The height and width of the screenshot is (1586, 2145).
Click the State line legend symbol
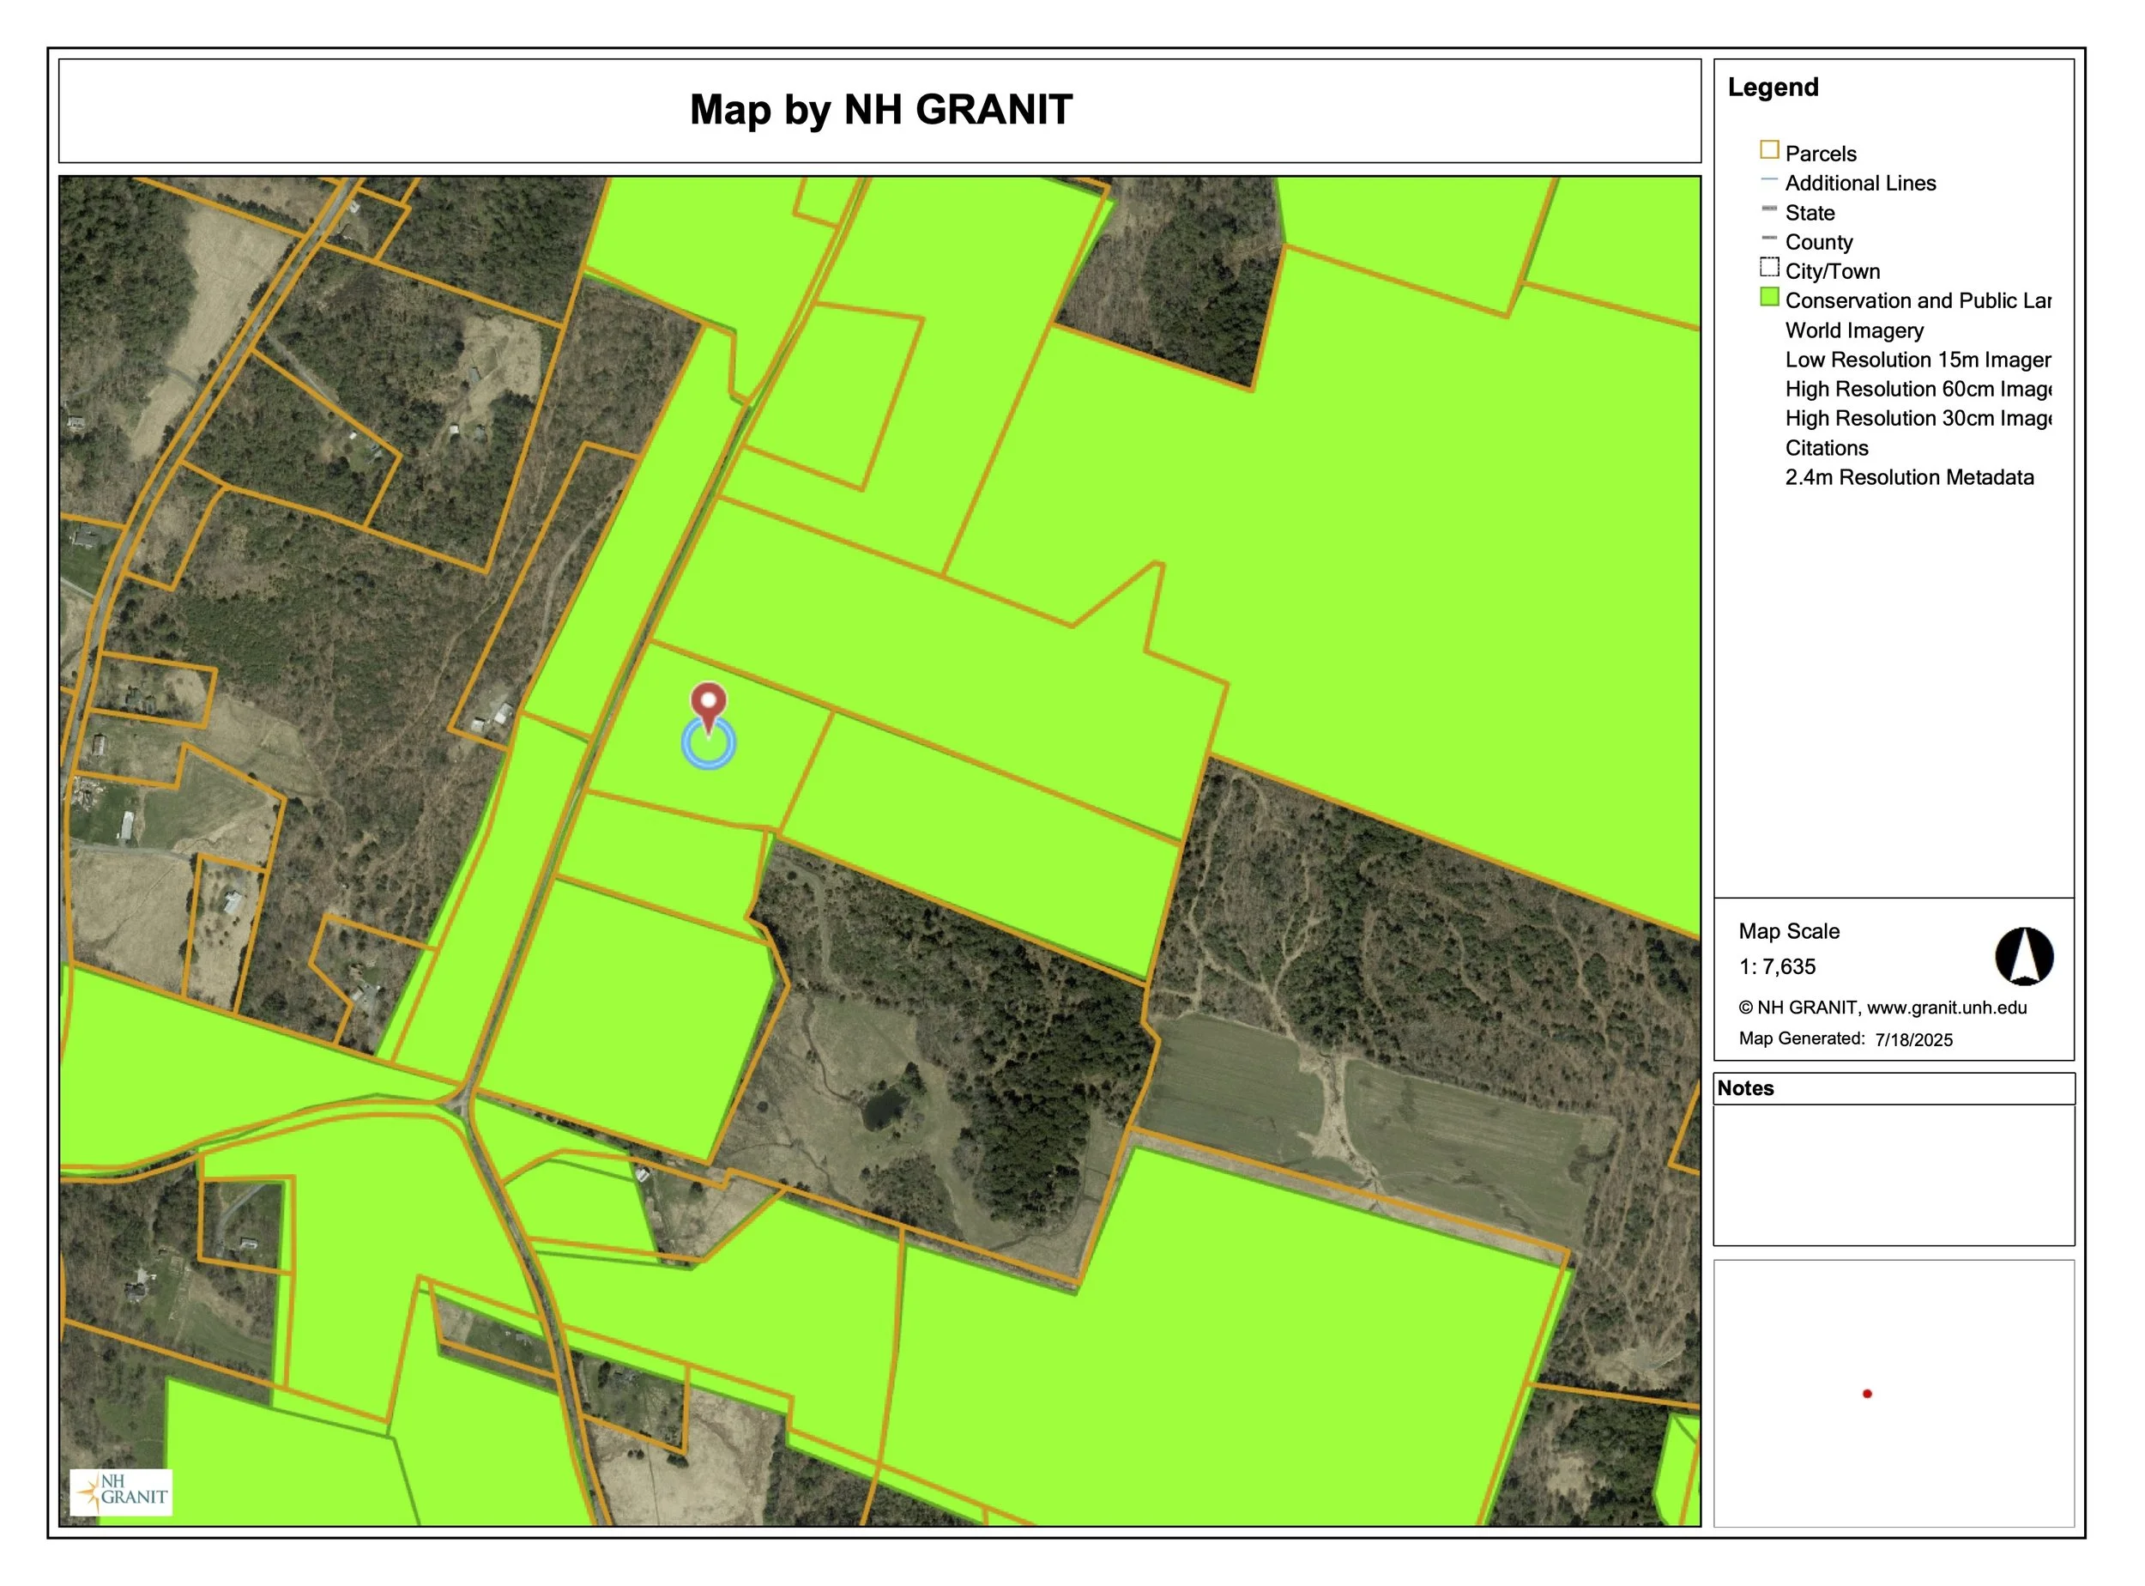(1769, 209)
